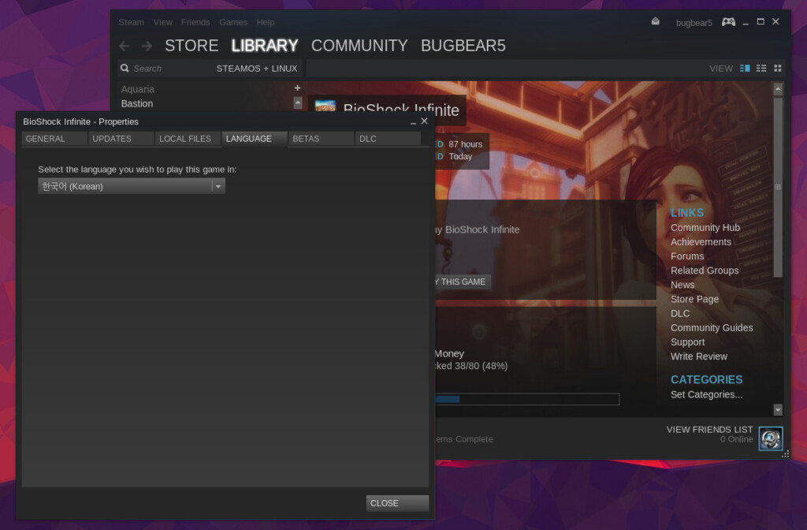Click the details pane scrollbar thumb

[x=778, y=188]
